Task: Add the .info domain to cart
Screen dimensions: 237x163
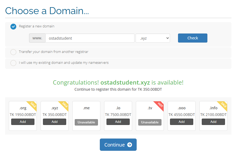Action: tap(213, 122)
